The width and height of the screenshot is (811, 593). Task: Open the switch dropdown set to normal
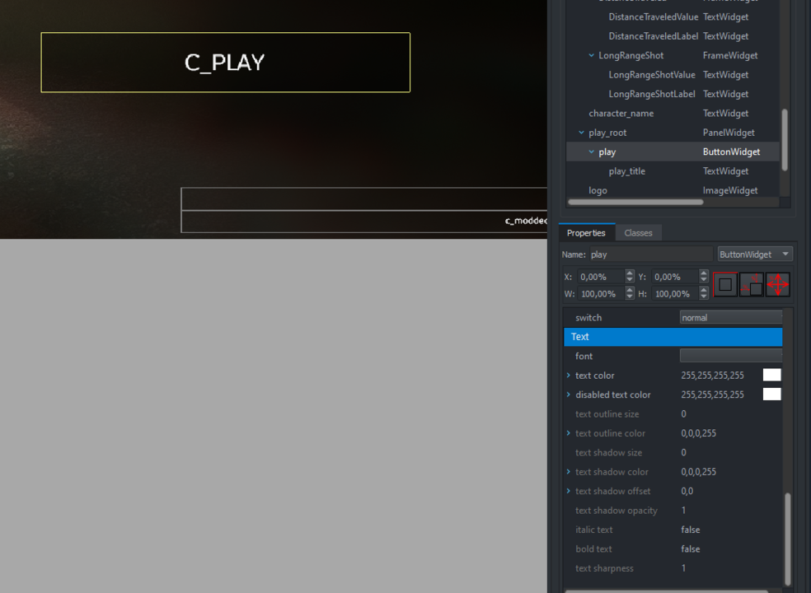731,317
